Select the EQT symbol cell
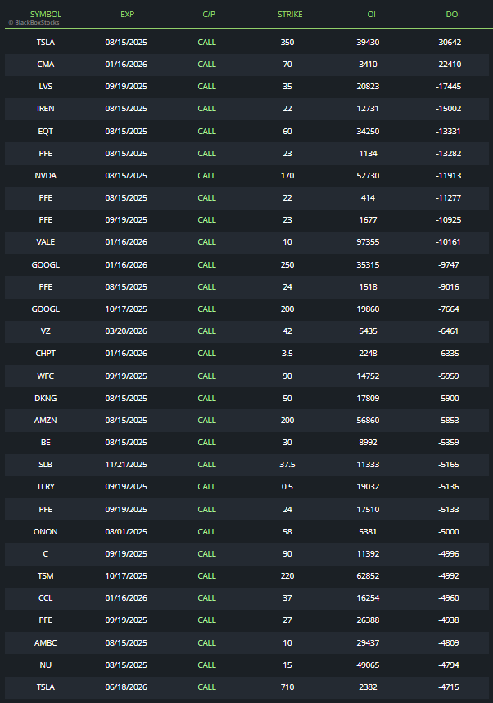This screenshot has height=703, width=493. pyautogui.click(x=46, y=132)
